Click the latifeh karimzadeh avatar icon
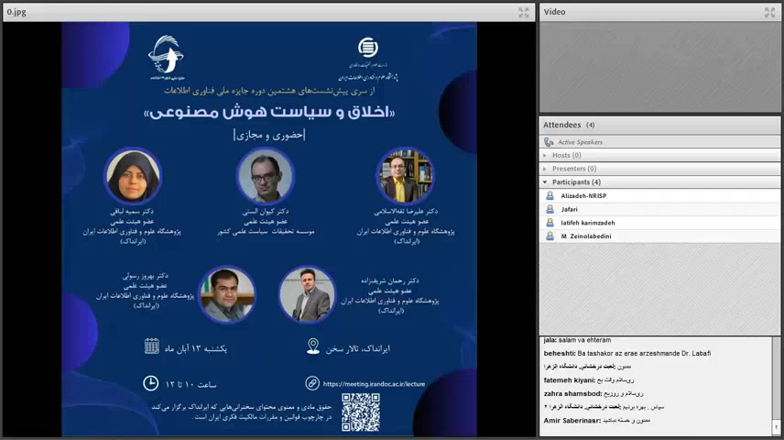This screenshot has height=440, width=784. pyautogui.click(x=550, y=223)
